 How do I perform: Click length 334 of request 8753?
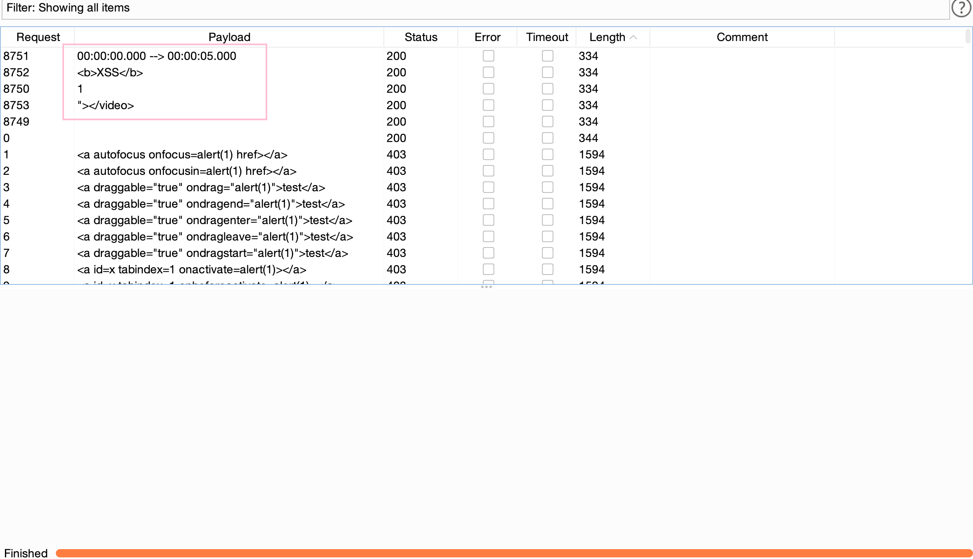pos(588,105)
